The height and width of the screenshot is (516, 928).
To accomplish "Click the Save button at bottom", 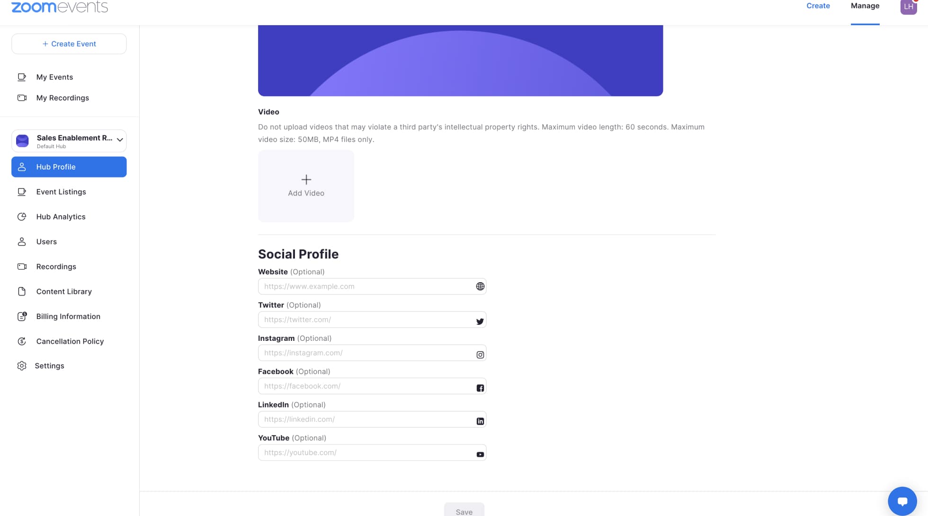I will (463, 511).
